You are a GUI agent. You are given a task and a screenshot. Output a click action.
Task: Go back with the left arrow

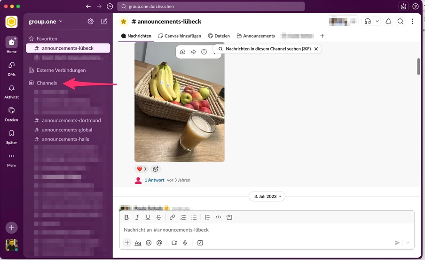pos(88,6)
